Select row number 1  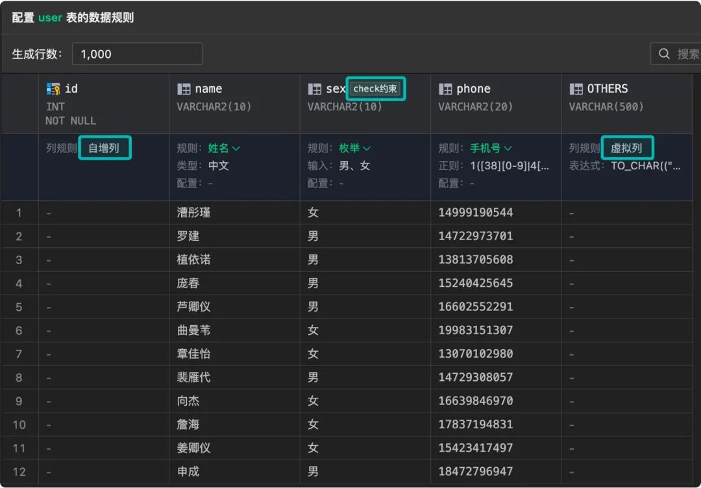(x=19, y=213)
